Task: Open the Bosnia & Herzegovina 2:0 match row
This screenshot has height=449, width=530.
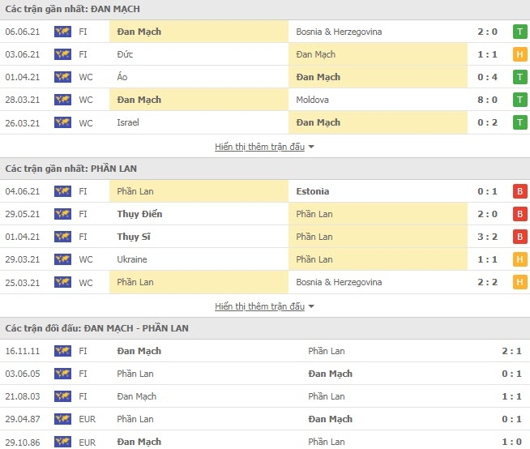Action: click(265, 32)
